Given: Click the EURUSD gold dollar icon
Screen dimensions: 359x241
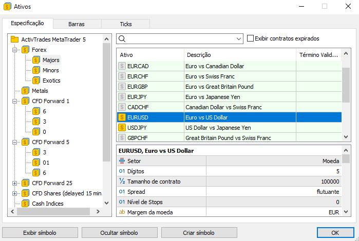Looking at the screenshot, I should (122, 117).
